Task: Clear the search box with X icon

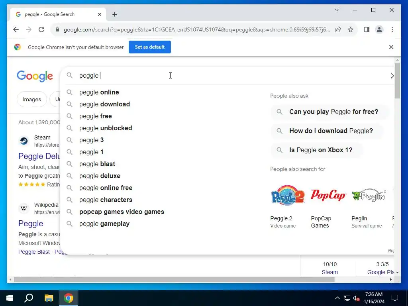Action: coord(392,76)
